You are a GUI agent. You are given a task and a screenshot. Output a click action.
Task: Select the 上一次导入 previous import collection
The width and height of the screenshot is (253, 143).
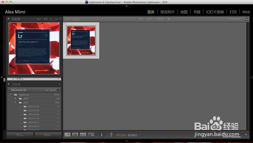click(34, 79)
